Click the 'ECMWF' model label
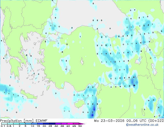The height and width of the screenshot is (127, 164). (42, 121)
